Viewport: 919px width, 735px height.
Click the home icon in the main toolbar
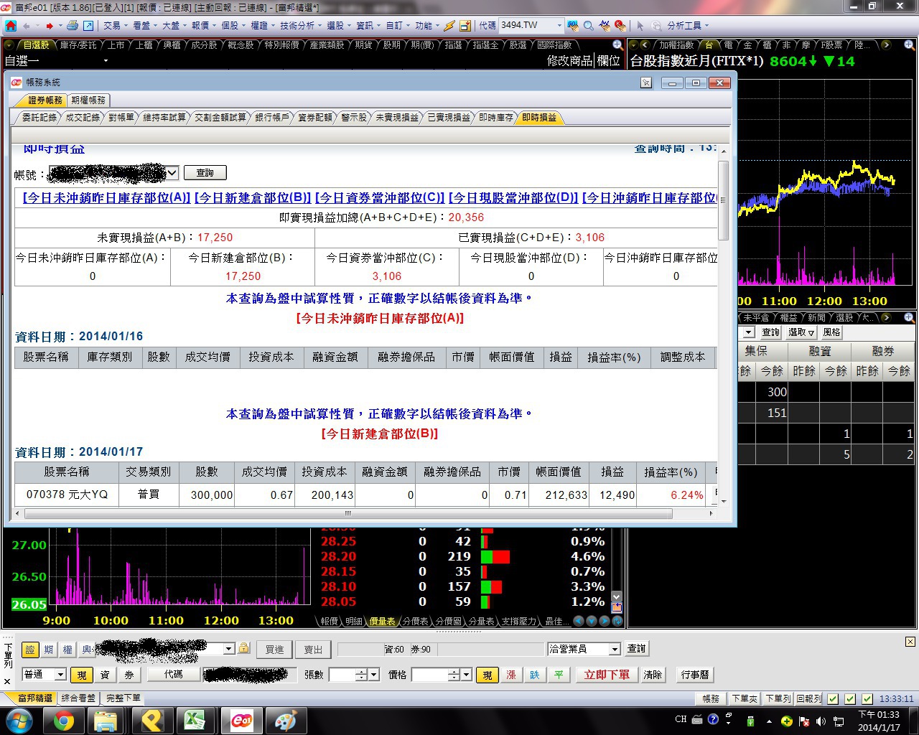10,26
